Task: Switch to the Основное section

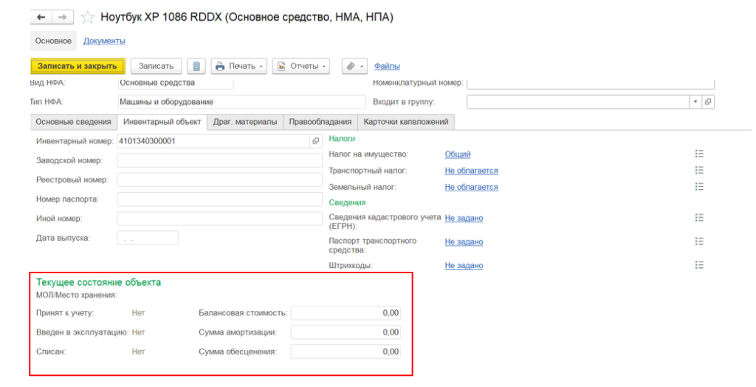Action: [x=53, y=41]
